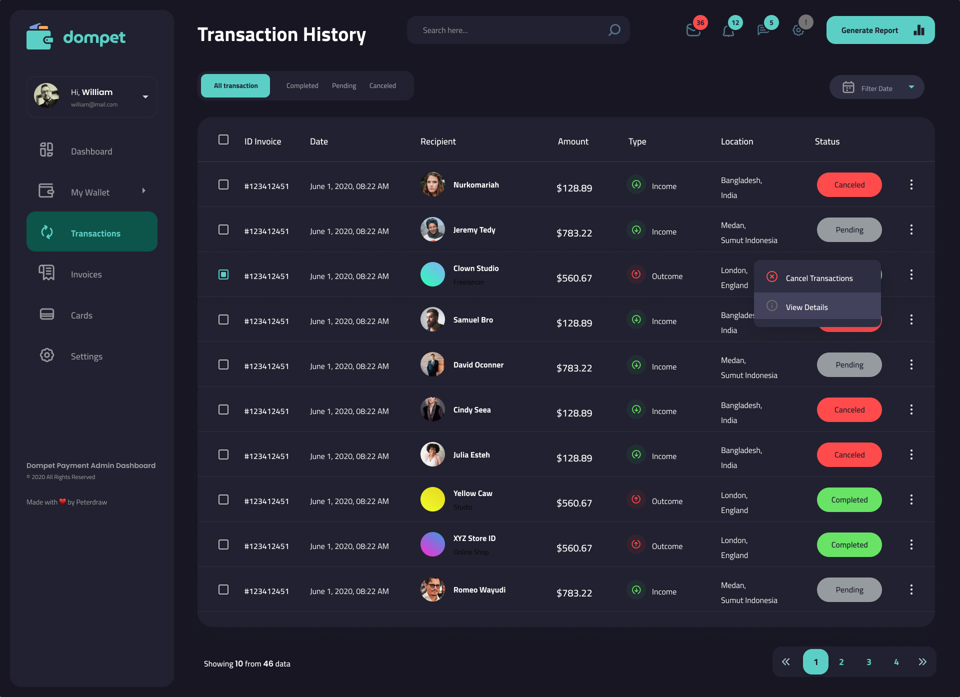Viewport: 960px width, 697px height.
Task: Expand the My Wallet submenu arrow
Action: point(143,191)
